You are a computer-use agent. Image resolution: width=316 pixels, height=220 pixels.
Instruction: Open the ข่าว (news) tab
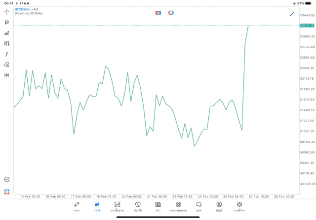[x=158, y=207]
